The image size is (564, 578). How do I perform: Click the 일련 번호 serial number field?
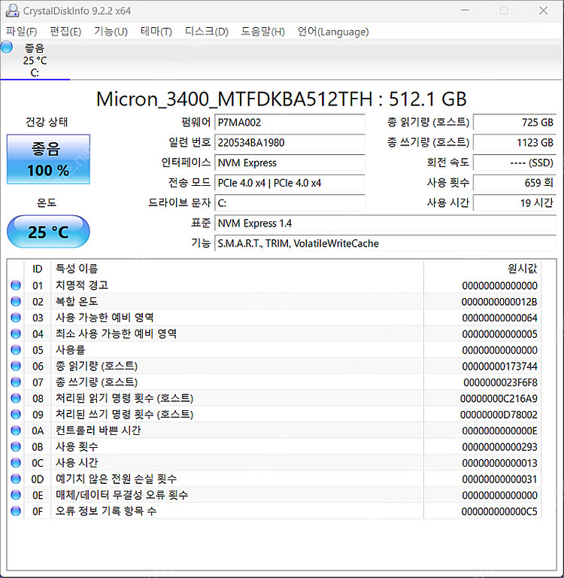(290, 142)
